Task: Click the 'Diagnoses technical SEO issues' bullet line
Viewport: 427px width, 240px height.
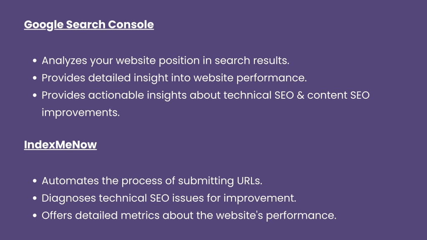Action: pos(168,198)
